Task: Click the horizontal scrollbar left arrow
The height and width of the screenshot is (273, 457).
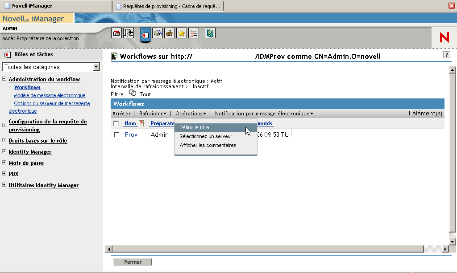Action: click(109, 249)
